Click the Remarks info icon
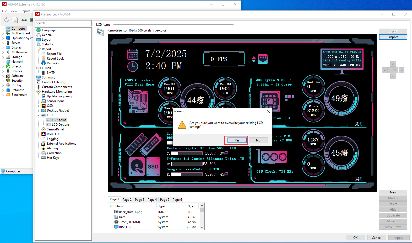This screenshot has height=243, width=412. (44, 63)
